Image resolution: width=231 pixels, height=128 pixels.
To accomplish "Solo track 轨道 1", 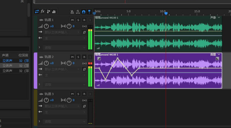I will [78, 20].
